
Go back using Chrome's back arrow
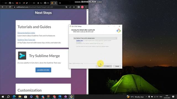coord(2,7)
